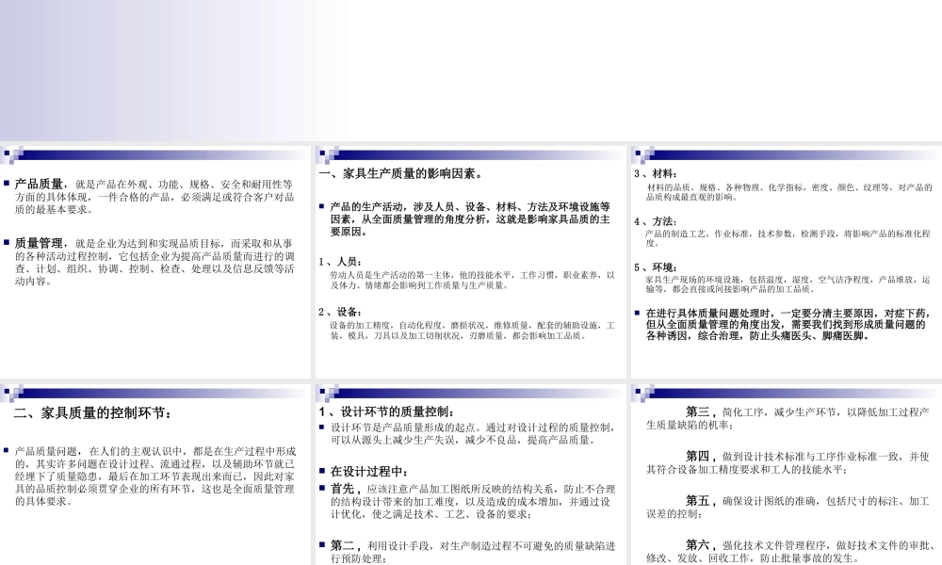Viewport: 942px width, 565px height.
Task: Select the subheading 4、方法:
Action: [656, 221]
